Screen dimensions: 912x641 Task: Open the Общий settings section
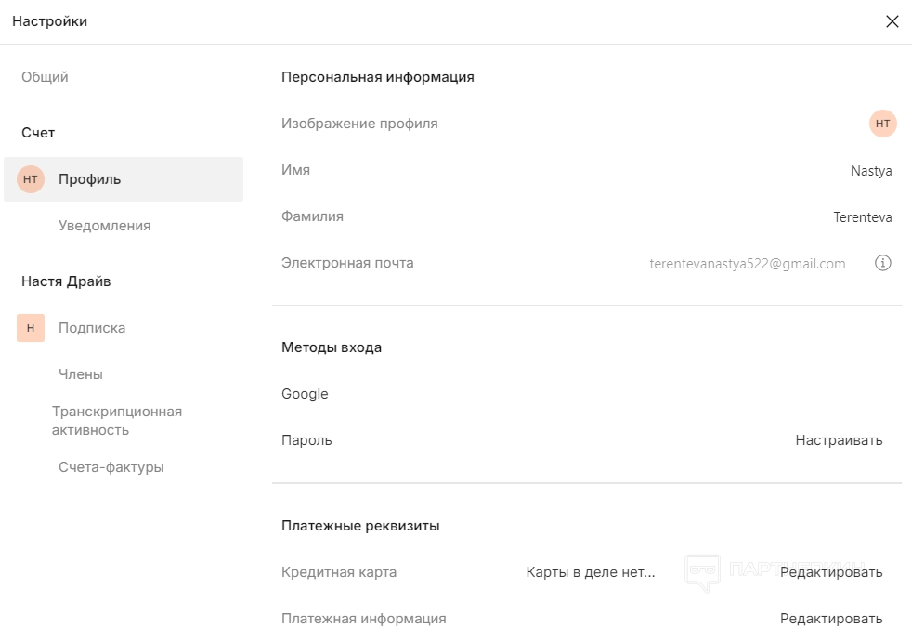click(45, 77)
